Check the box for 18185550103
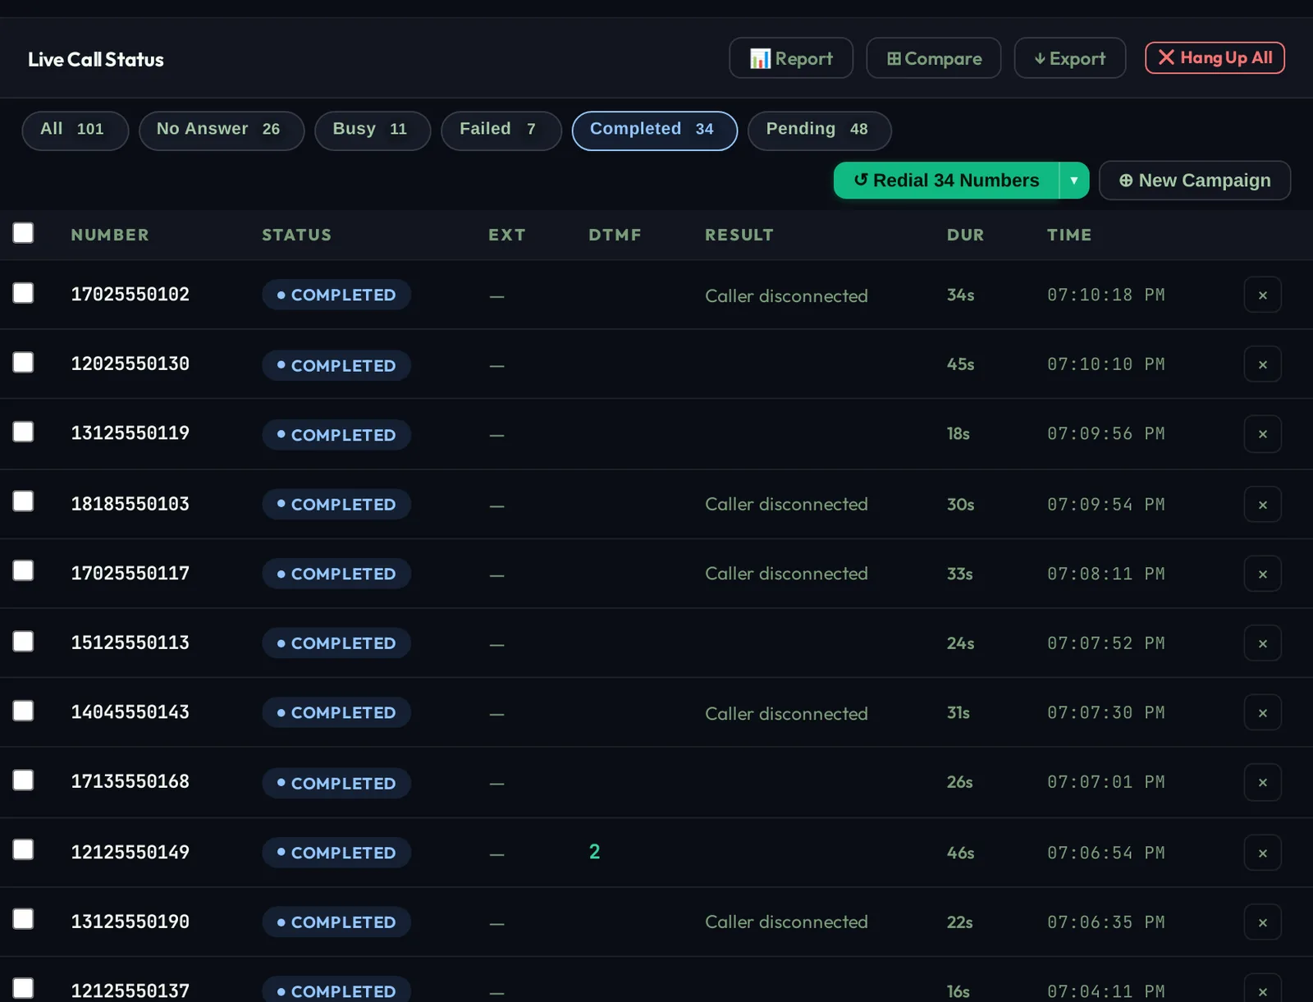The height and width of the screenshot is (1002, 1313). coord(23,501)
